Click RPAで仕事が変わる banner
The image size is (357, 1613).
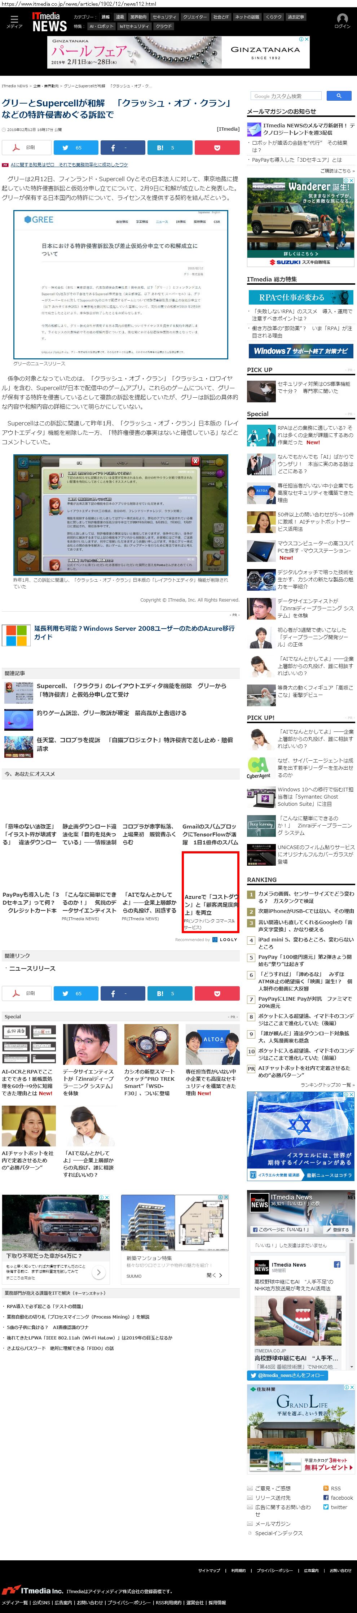point(301,297)
